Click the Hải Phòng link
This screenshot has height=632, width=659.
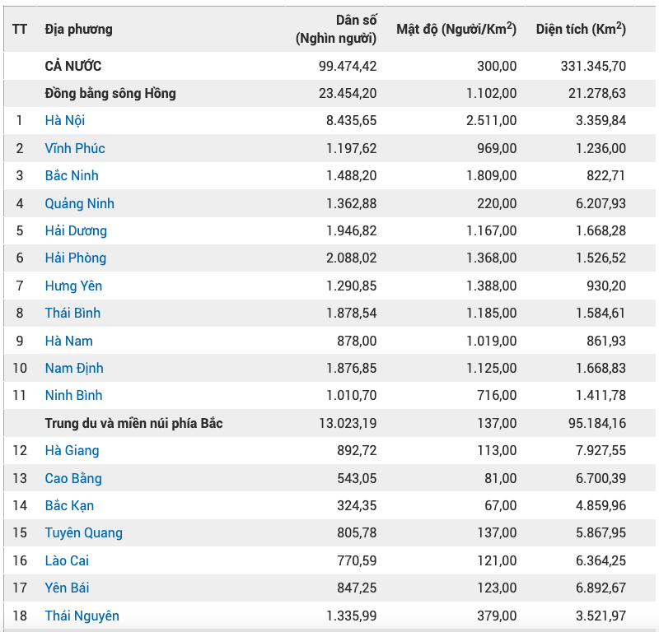(76, 258)
